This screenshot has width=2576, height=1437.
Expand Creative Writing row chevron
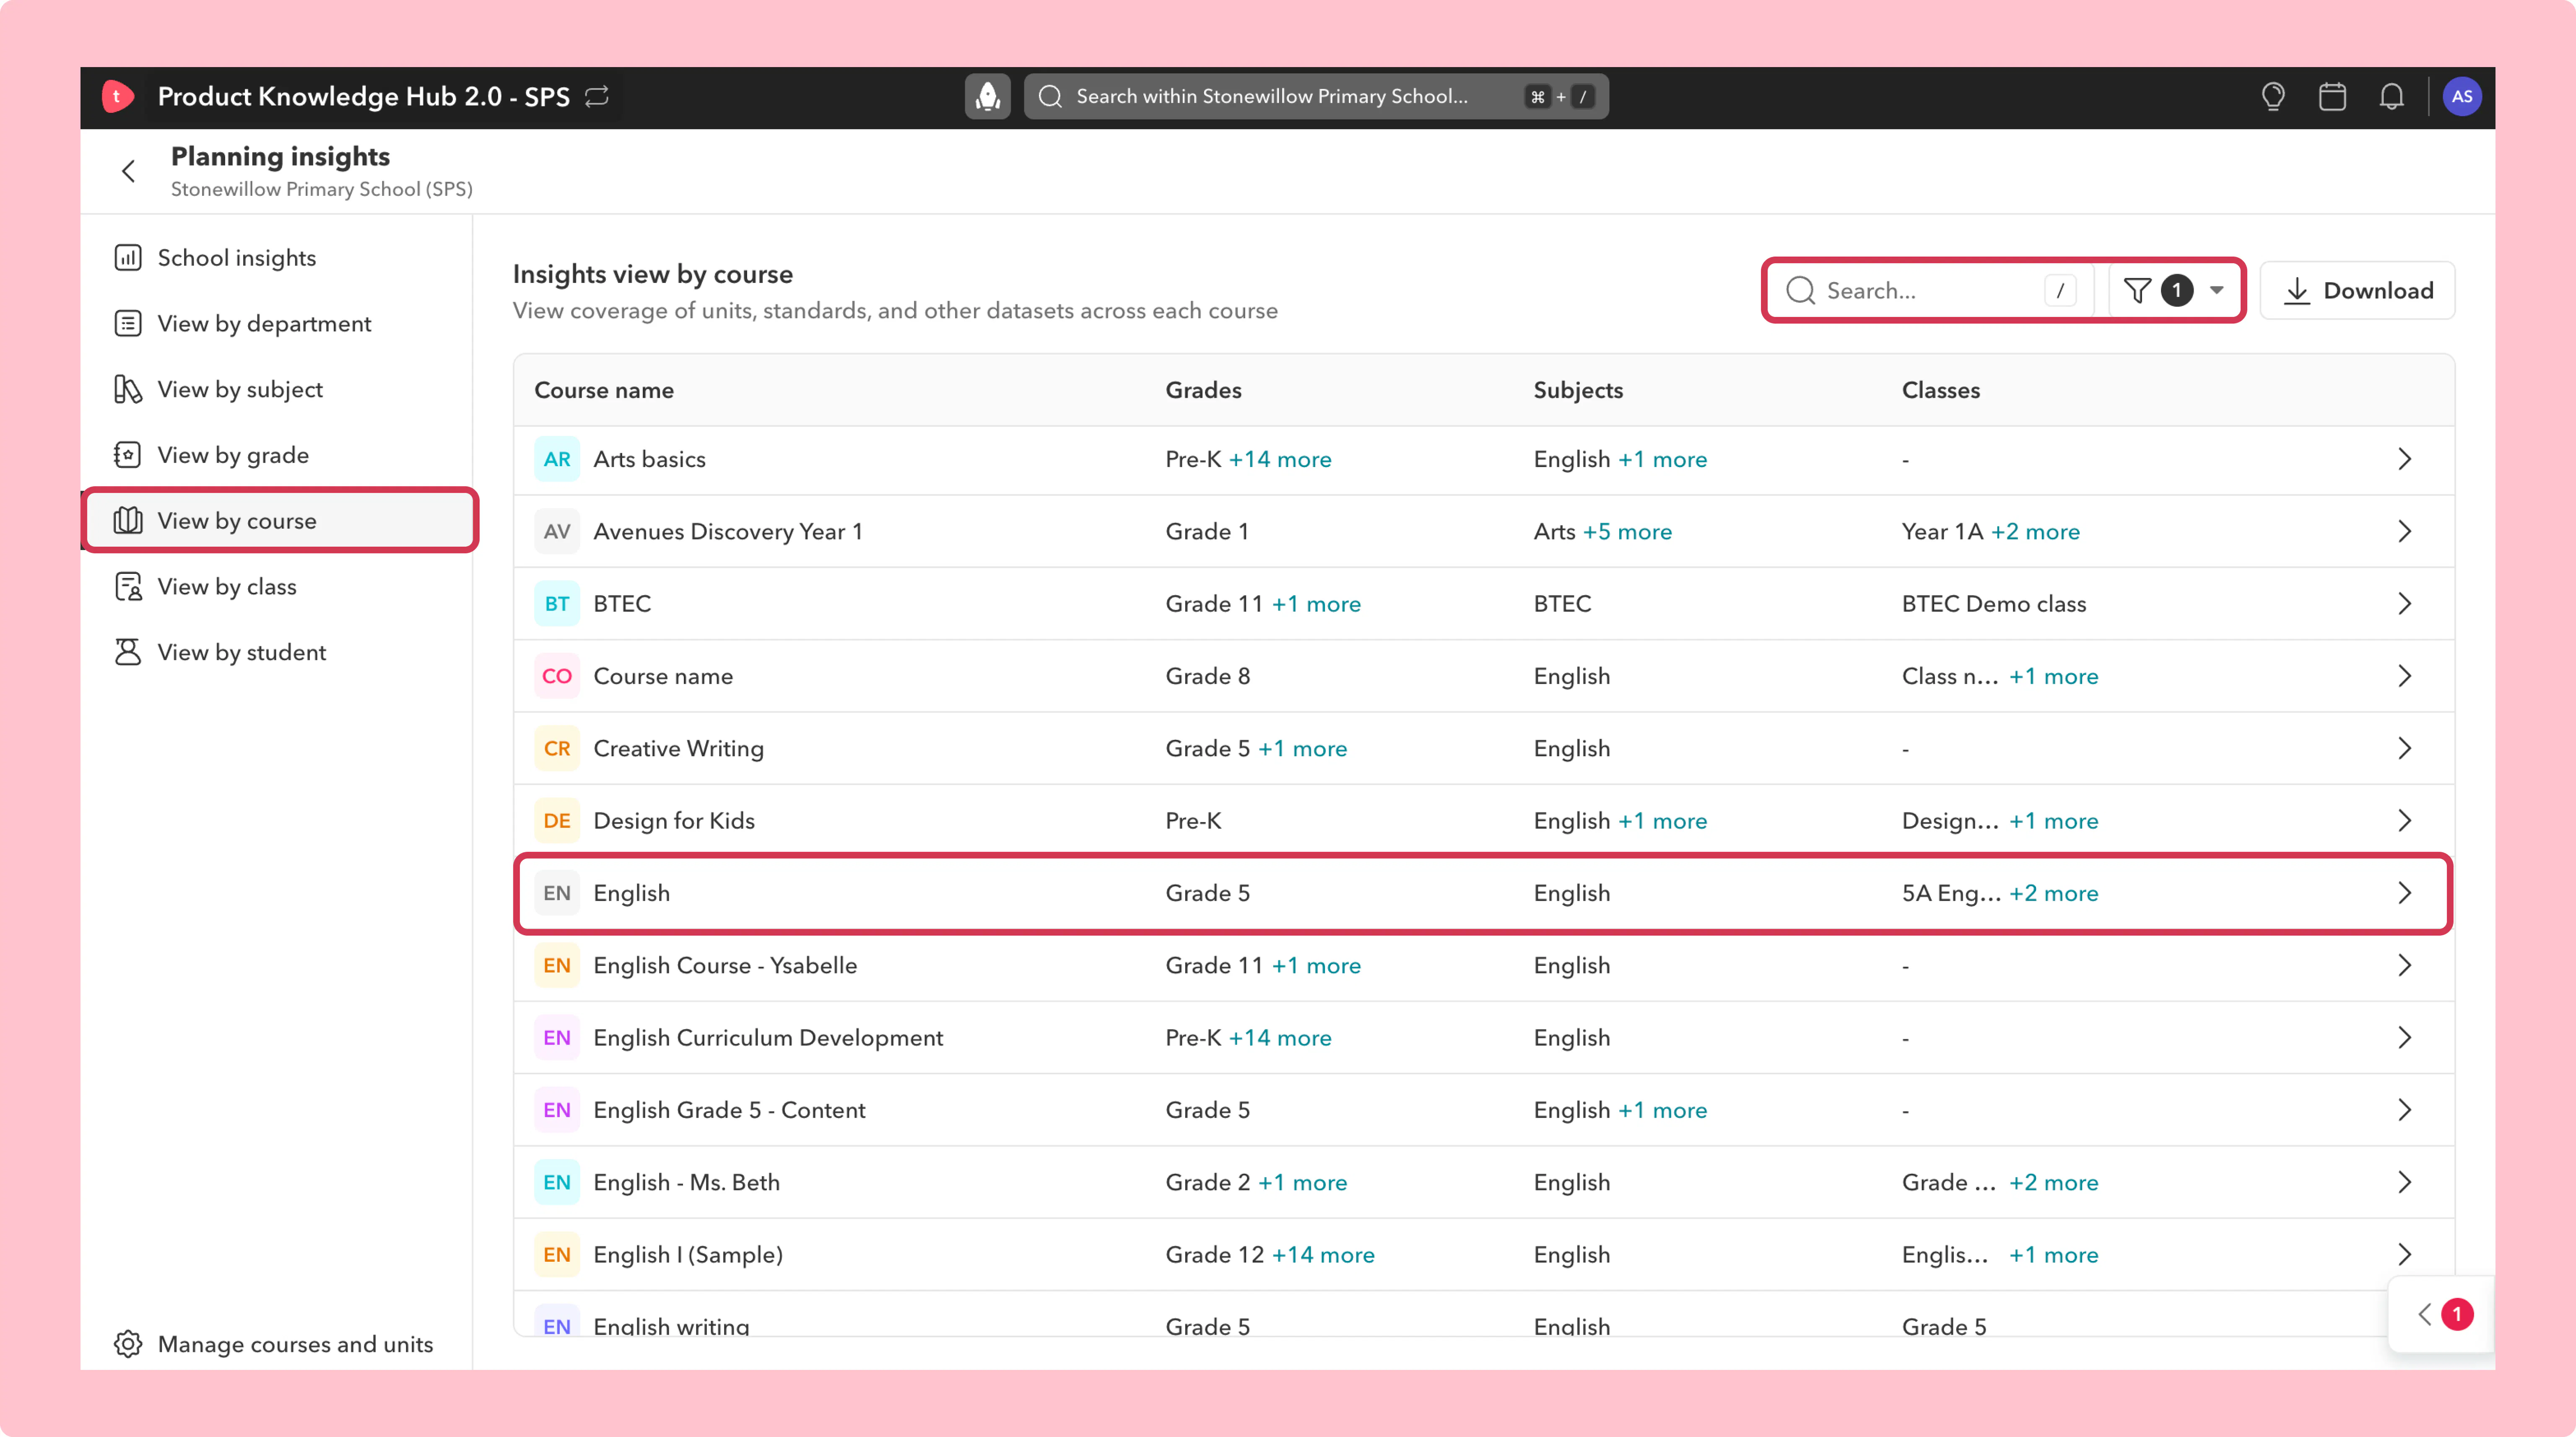tap(2404, 748)
